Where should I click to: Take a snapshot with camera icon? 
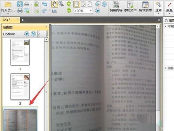[x=54, y=11]
